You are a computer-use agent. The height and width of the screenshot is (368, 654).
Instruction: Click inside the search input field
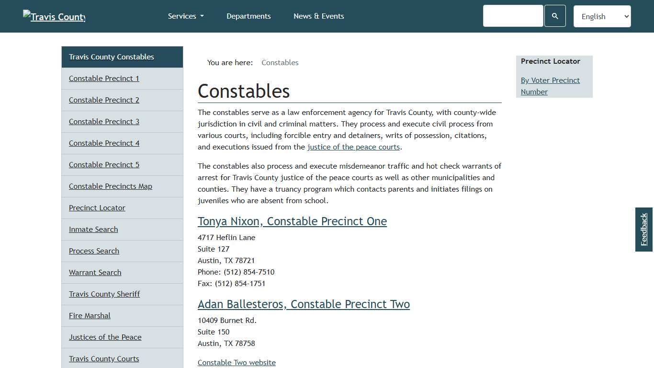513,16
